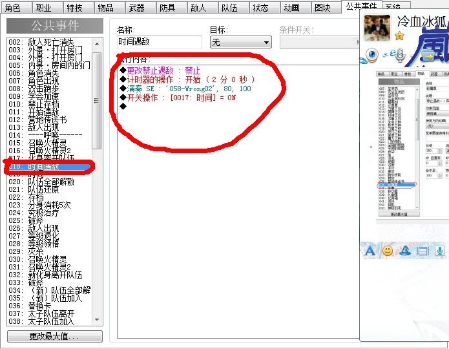This screenshot has height=349, width=449.
Task: Click the 名称 name field containing 时间遇敌
Action: [x=160, y=42]
